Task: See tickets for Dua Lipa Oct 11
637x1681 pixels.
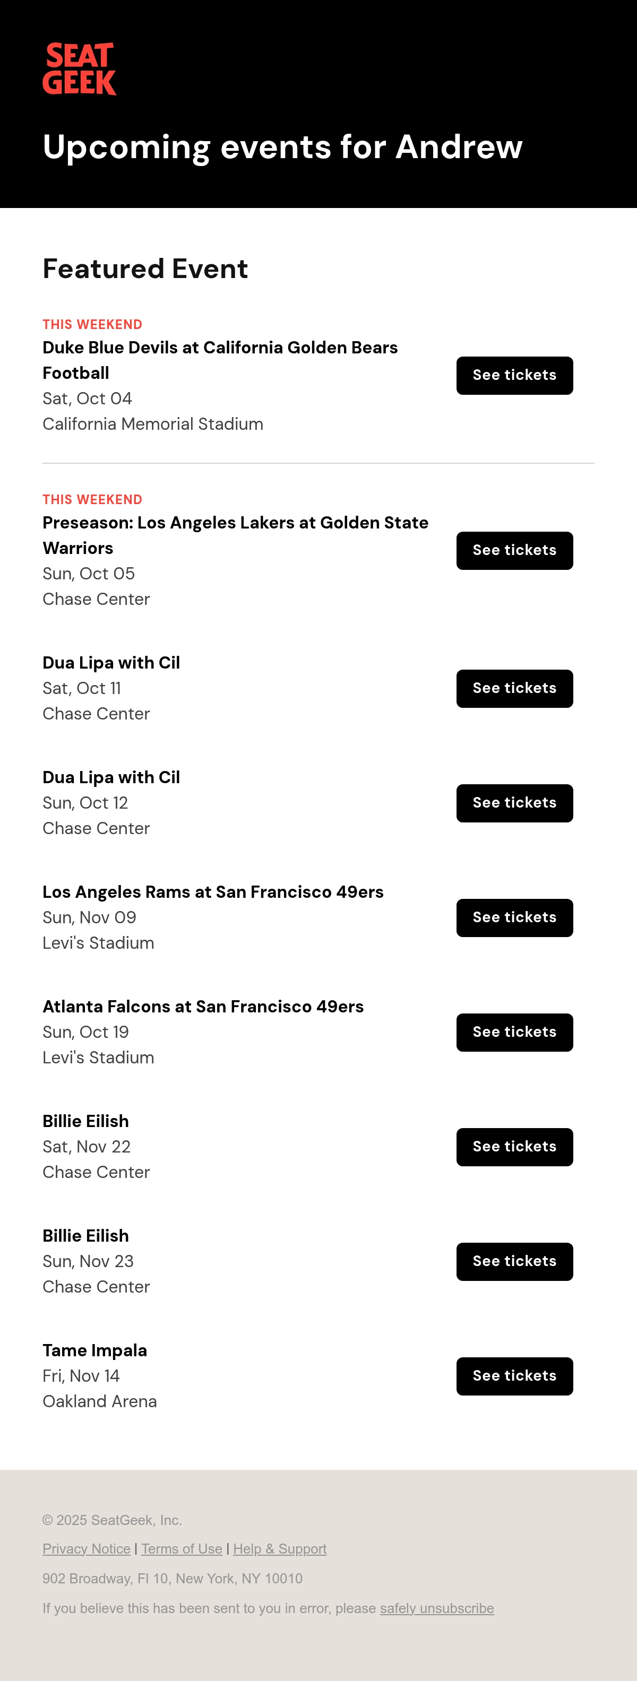Action: point(514,688)
